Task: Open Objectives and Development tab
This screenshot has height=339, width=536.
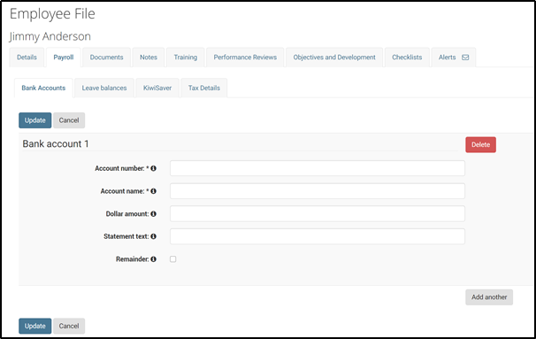Action: [334, 58]
